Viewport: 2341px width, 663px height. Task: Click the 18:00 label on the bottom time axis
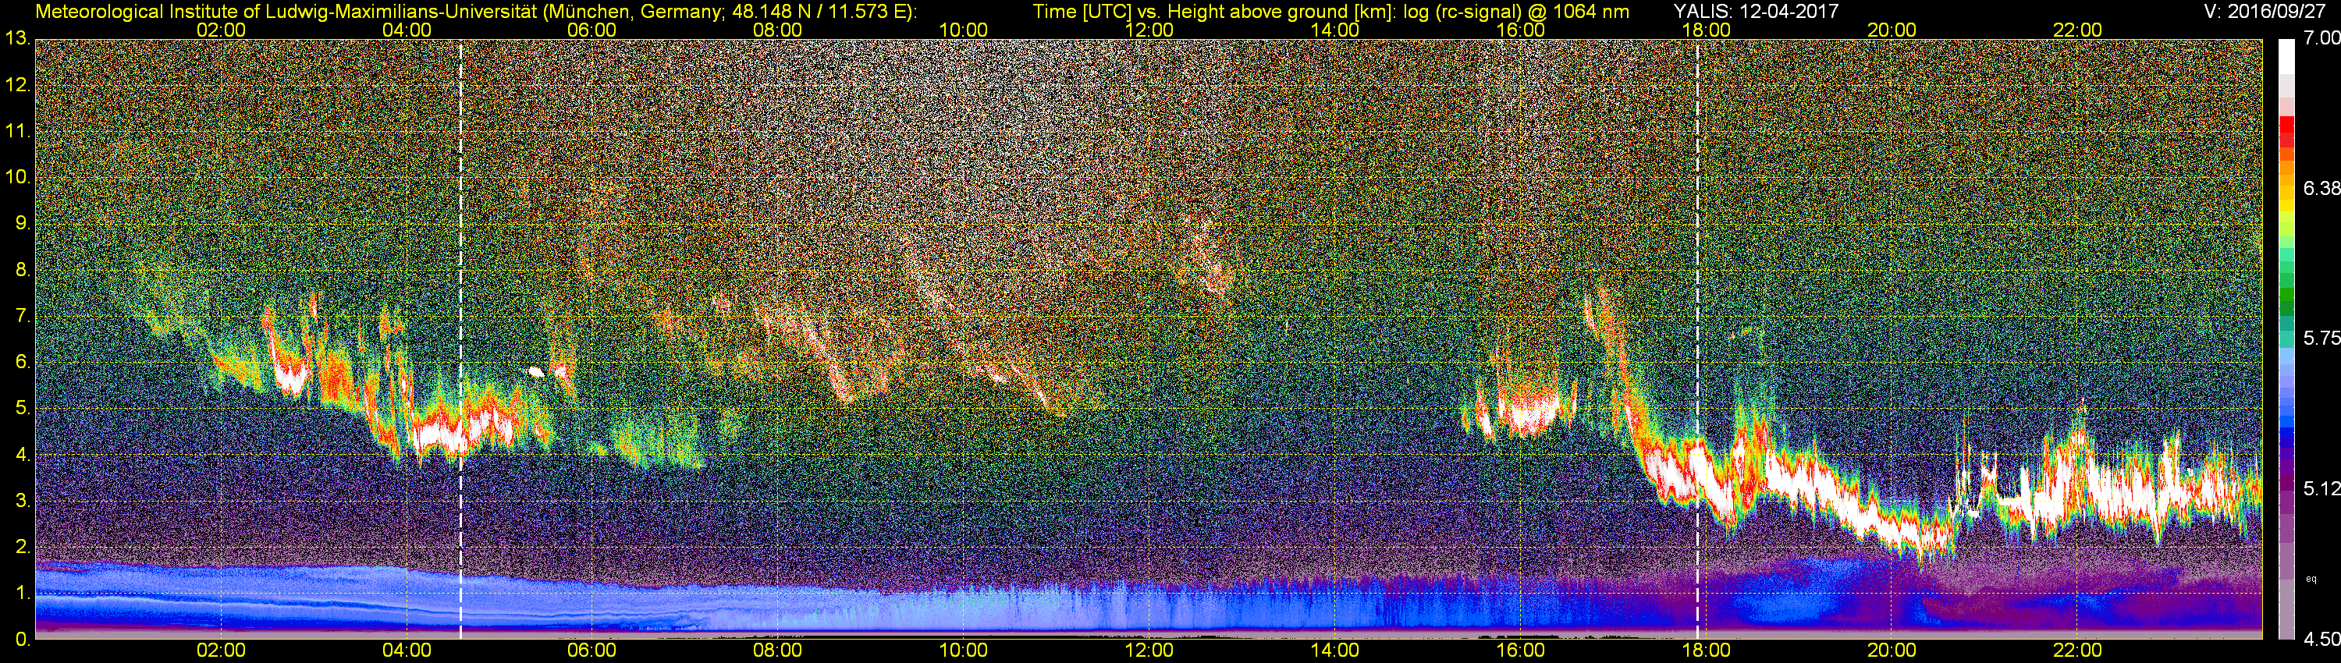click(1706, 651)
